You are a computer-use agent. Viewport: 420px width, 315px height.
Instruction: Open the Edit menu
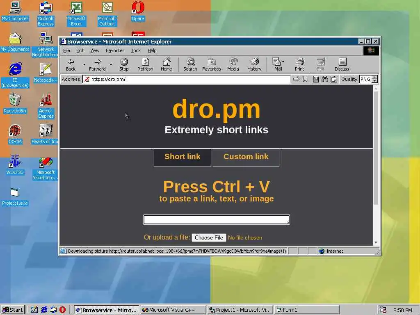point(80,50)
